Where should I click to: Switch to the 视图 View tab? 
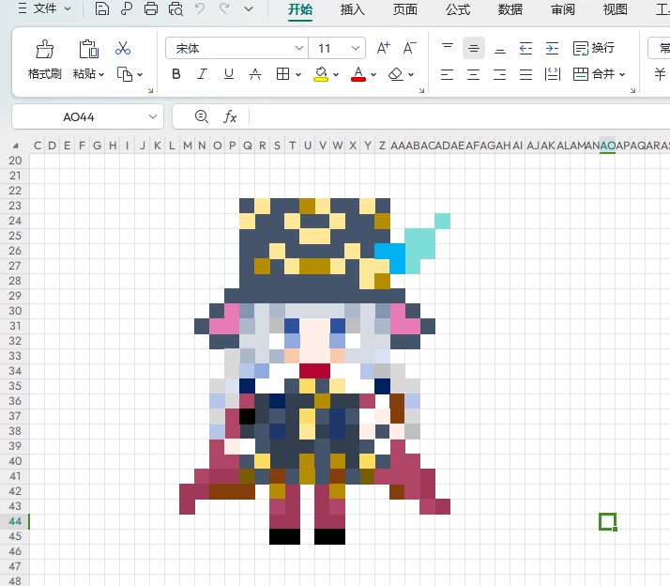tap(616, 9)
